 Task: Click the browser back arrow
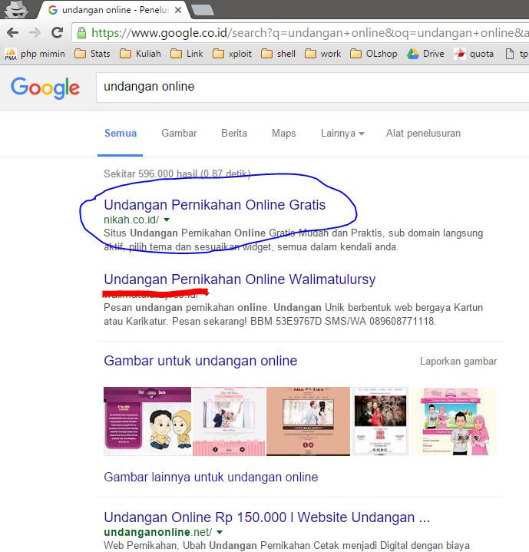click(12, 32)
